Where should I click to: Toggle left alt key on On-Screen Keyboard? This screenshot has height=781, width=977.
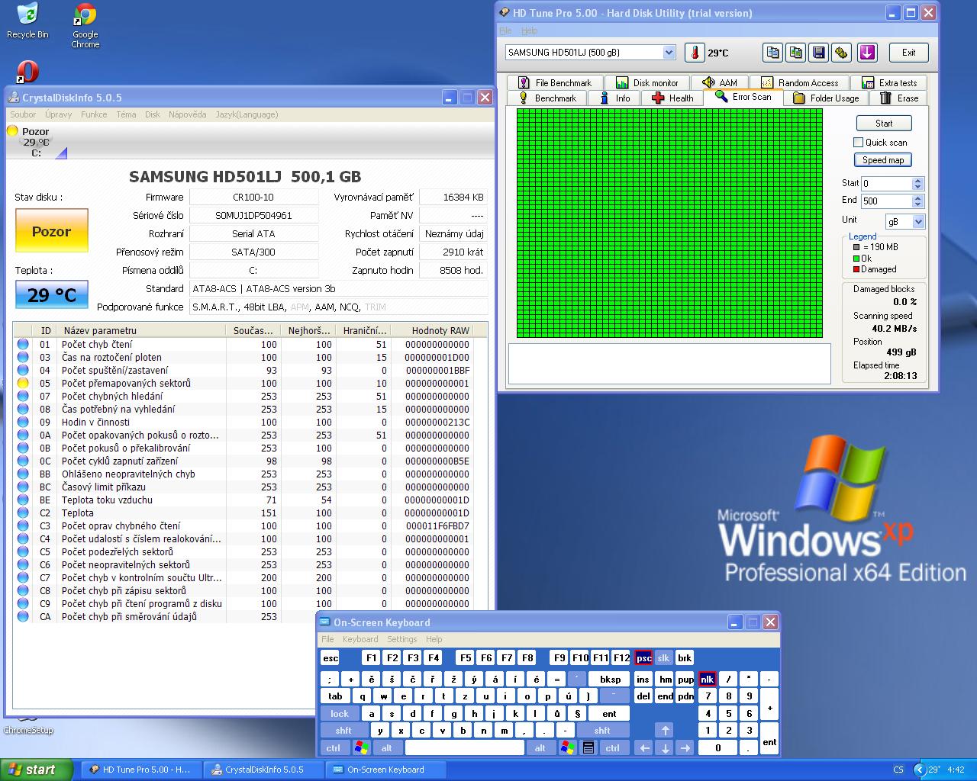coord(387,748)
